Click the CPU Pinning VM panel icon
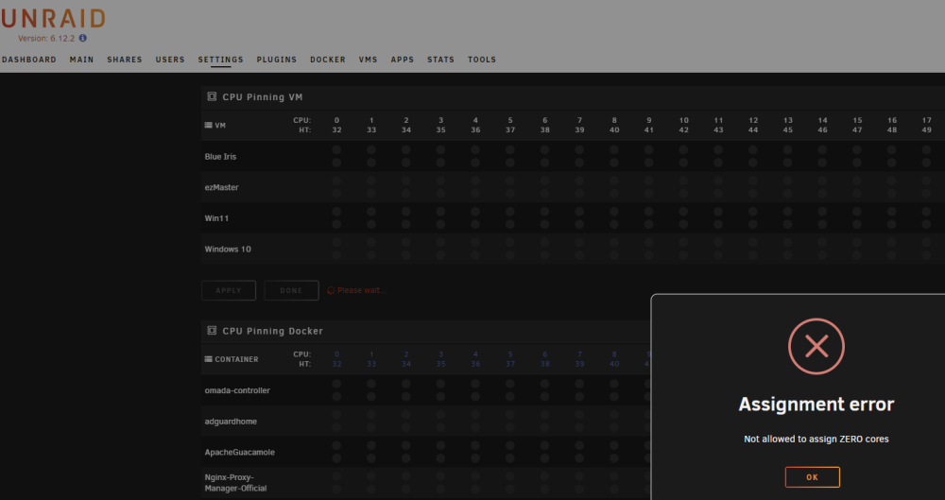This screenshot has width=945, height=500. coord(212,96)
